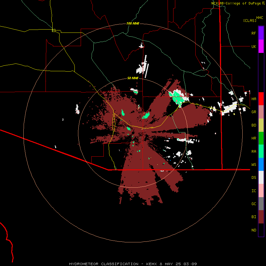Click the HR legend label
This screenshot has height=266, width=266.
click(x=254, y=138)
